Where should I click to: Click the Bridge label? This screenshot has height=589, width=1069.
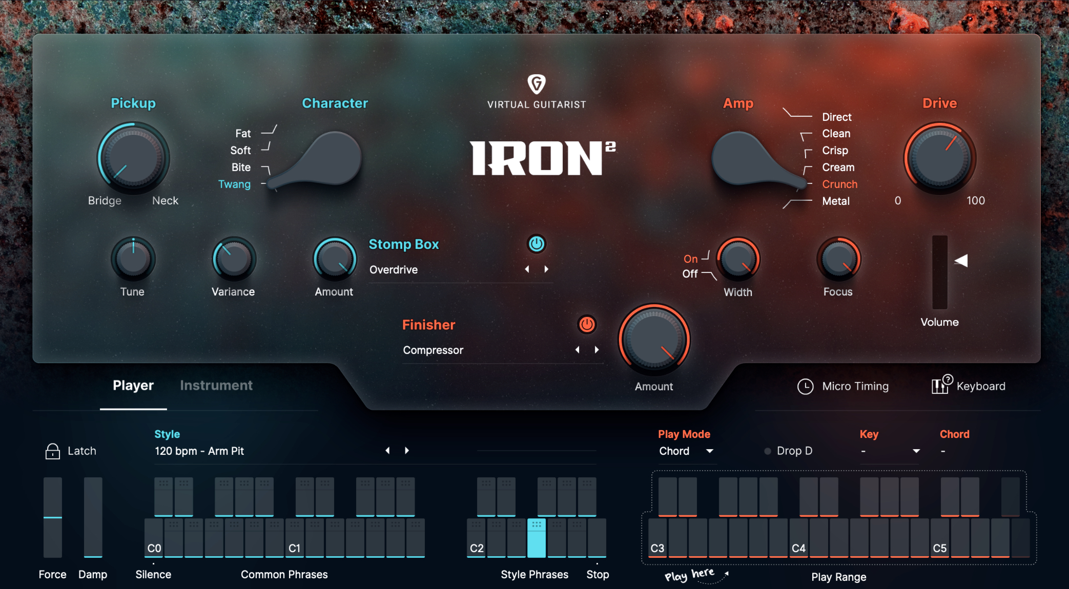[105, 201]
